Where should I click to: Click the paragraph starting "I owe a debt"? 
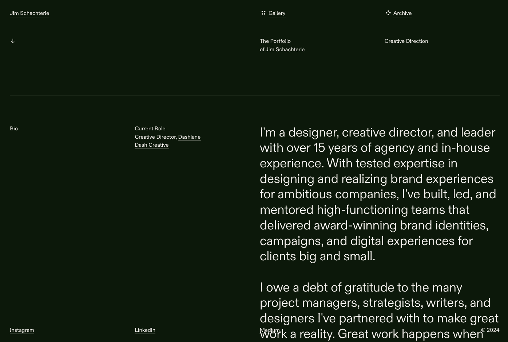[378, 302]
